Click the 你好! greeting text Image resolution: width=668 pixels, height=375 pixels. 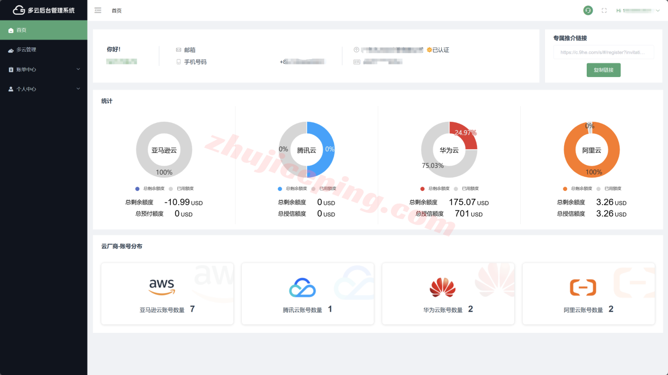pyautogui.click(x=113, y=49)
